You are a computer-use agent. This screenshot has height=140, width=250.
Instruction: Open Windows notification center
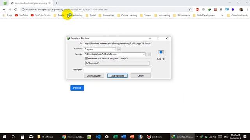(x=245, y=136)
